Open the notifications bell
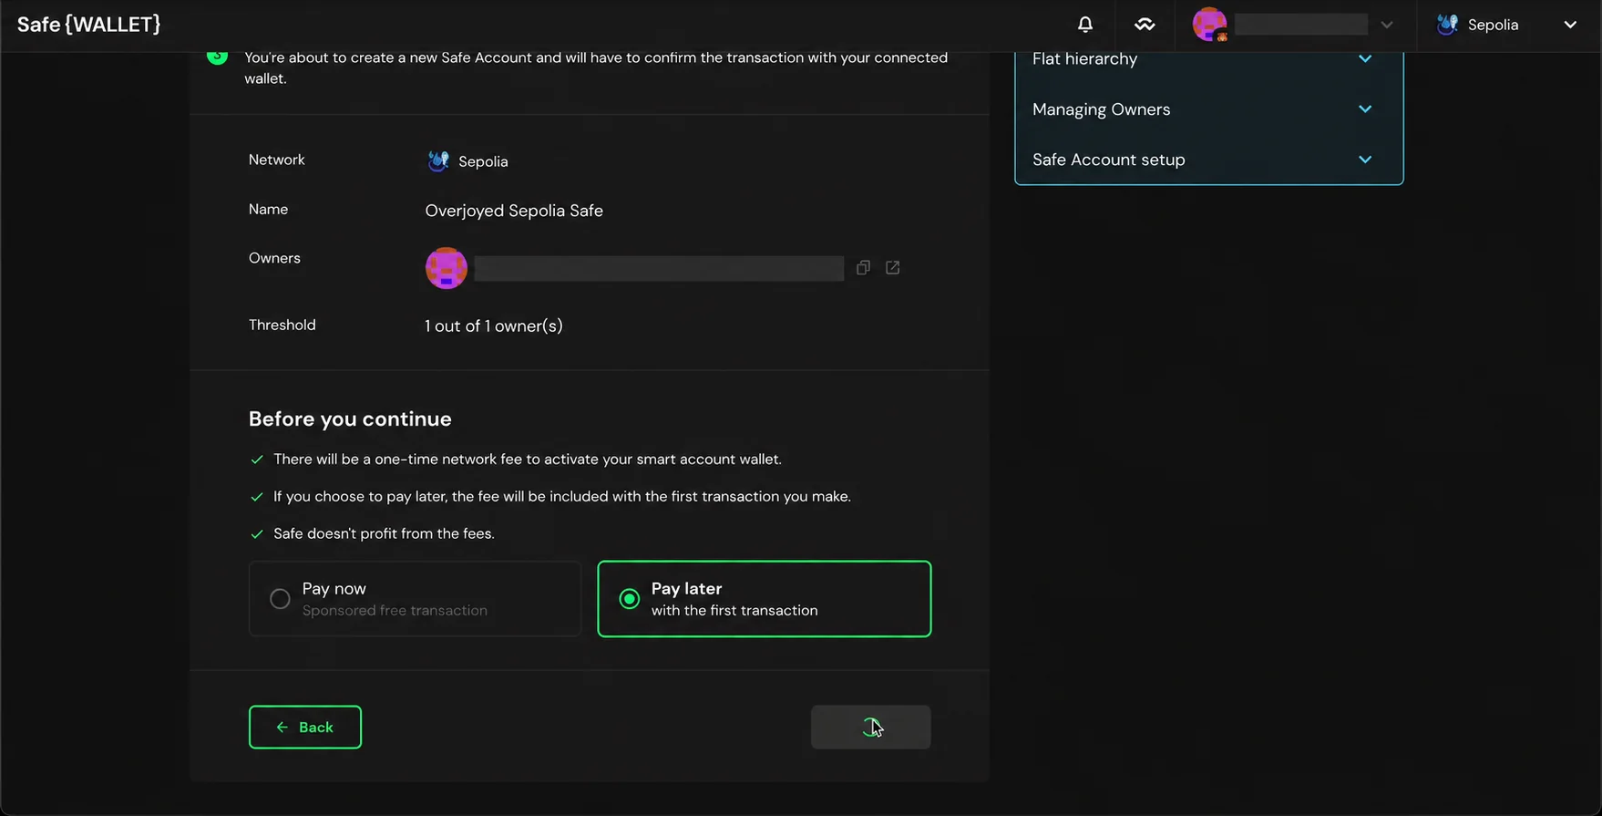1602x816 pixels. coord(1084,25)
